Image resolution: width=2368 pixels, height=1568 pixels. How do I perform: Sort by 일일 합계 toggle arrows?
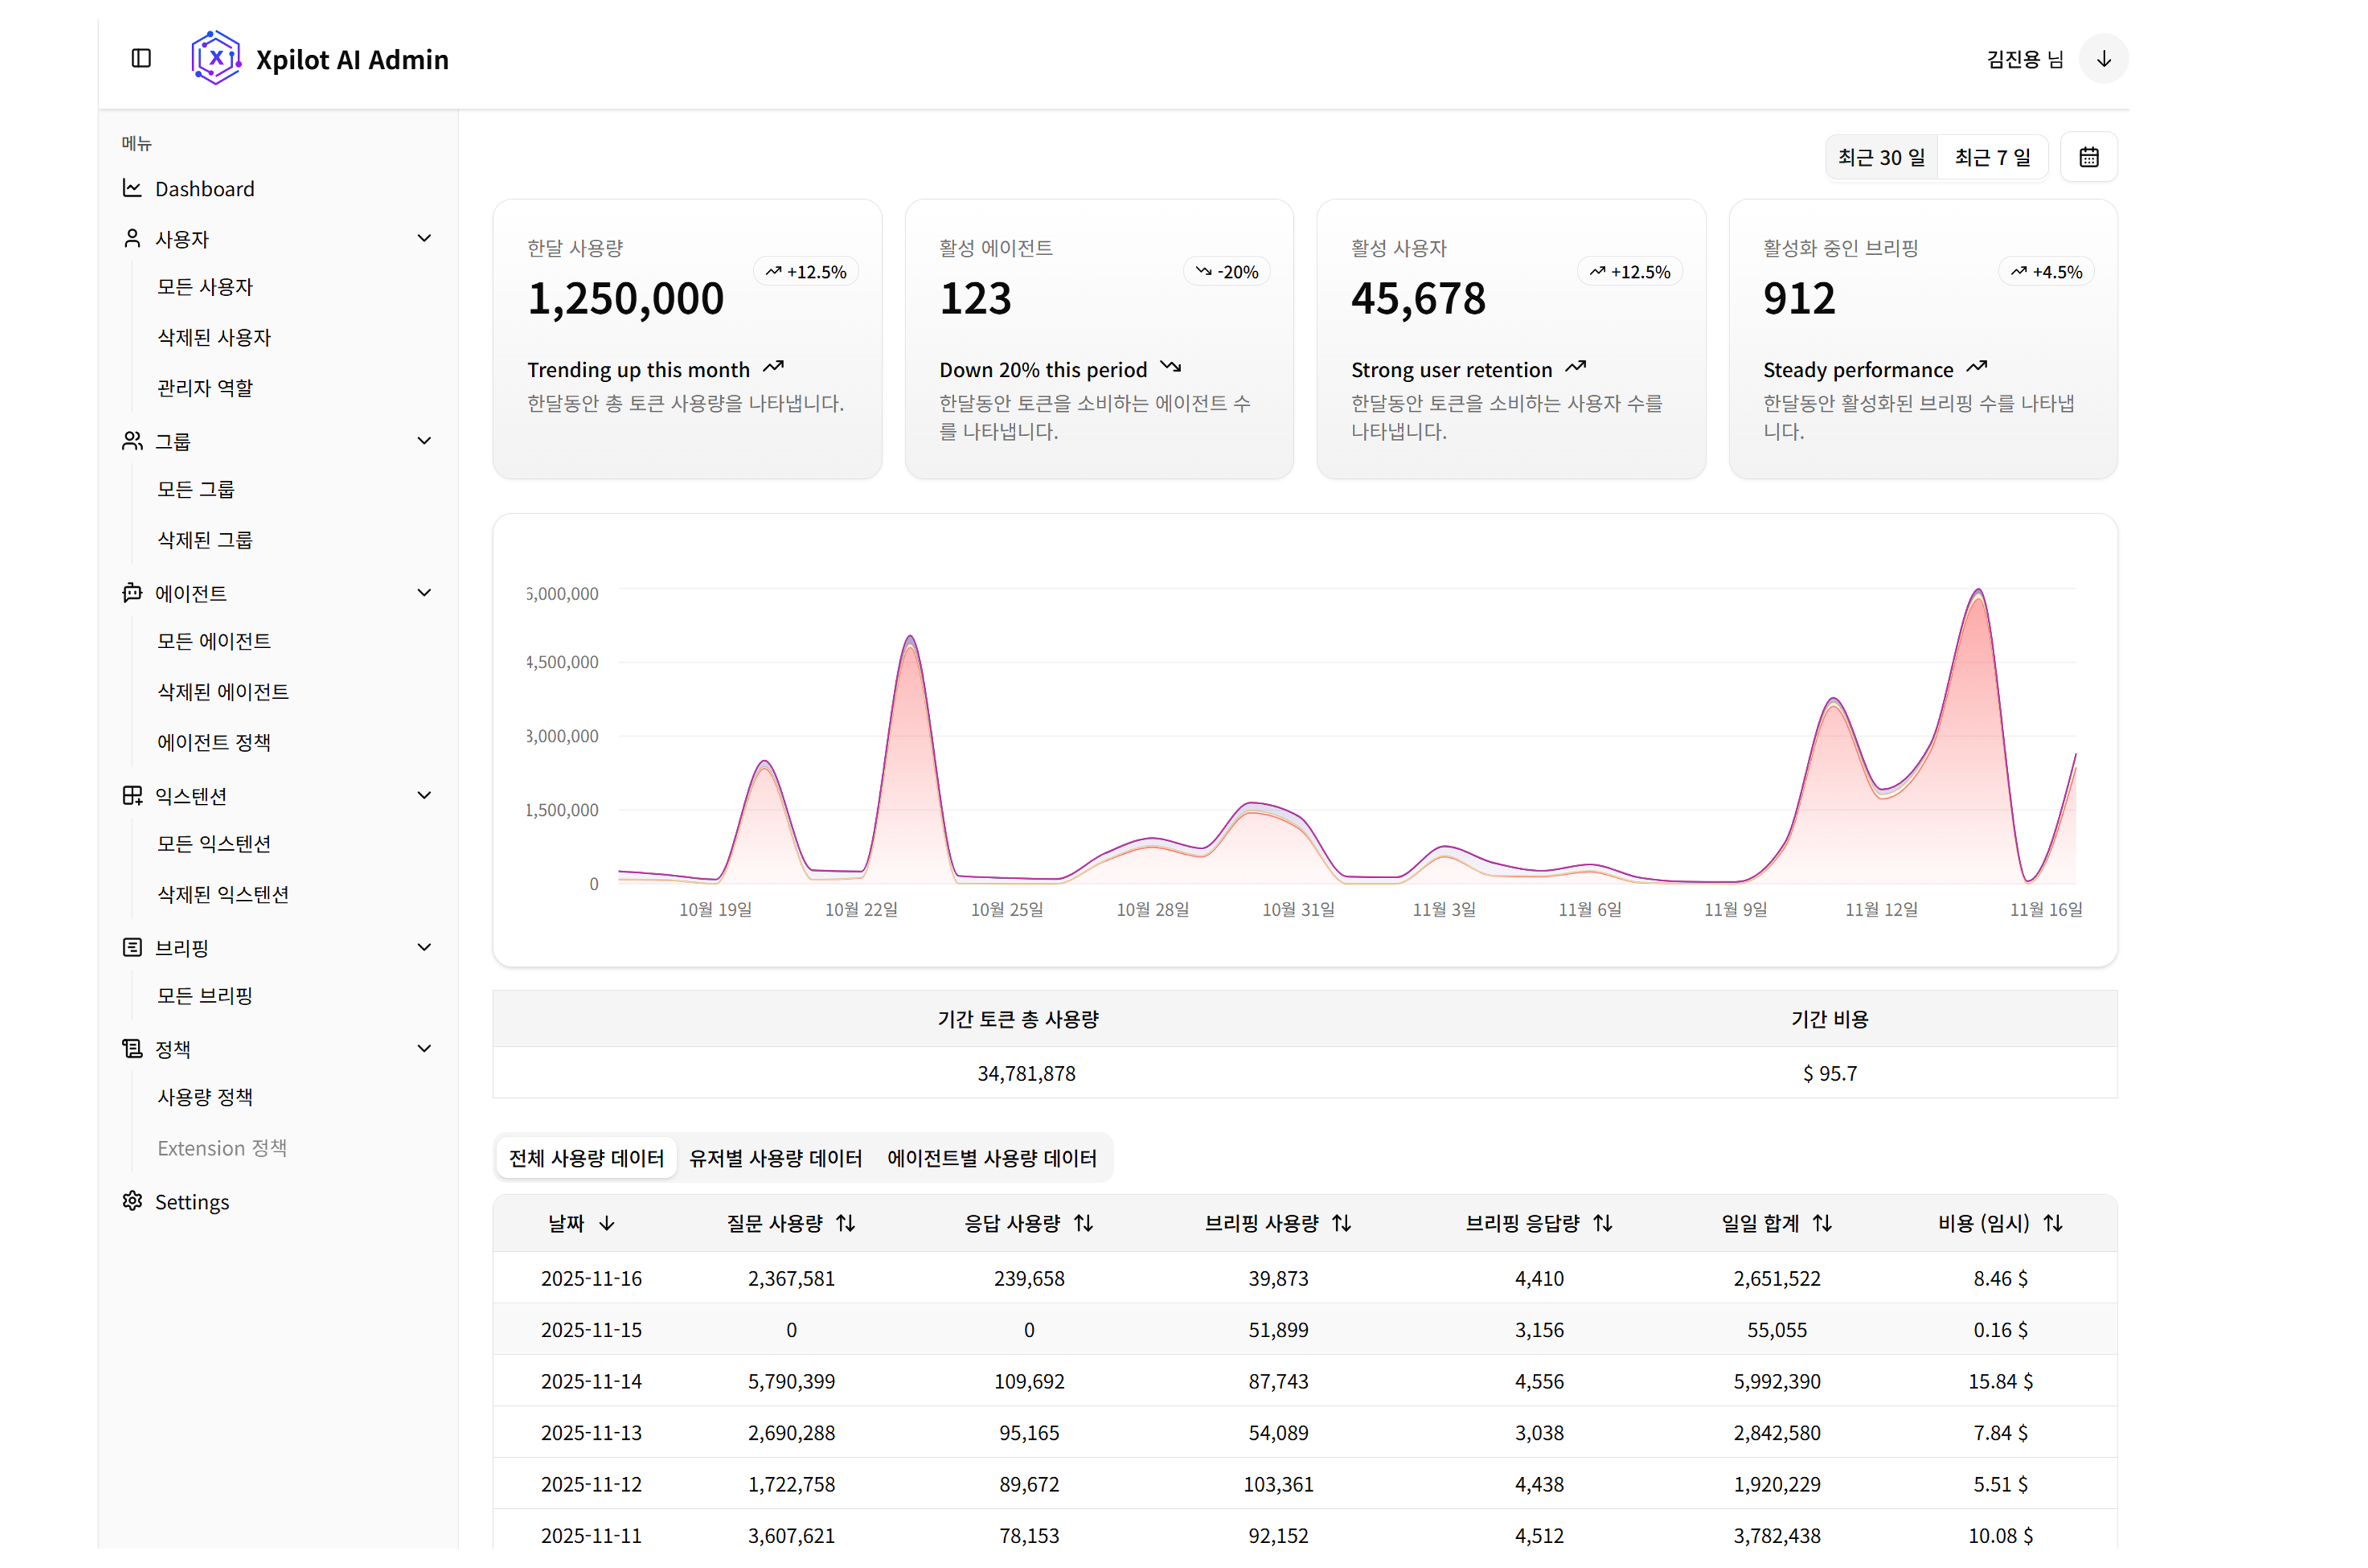pos(1822,1223)
